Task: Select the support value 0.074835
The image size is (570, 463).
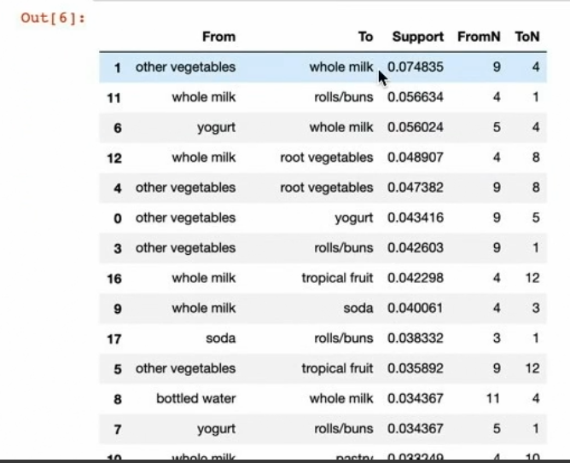Action: coord(416,67)
